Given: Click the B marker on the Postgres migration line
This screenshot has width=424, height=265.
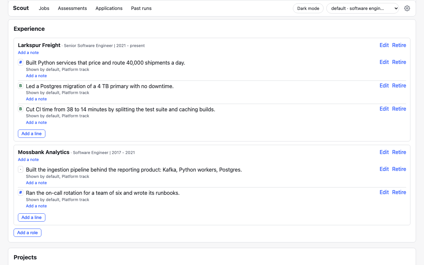Looking at the screenshot, I should pos(21,86).
